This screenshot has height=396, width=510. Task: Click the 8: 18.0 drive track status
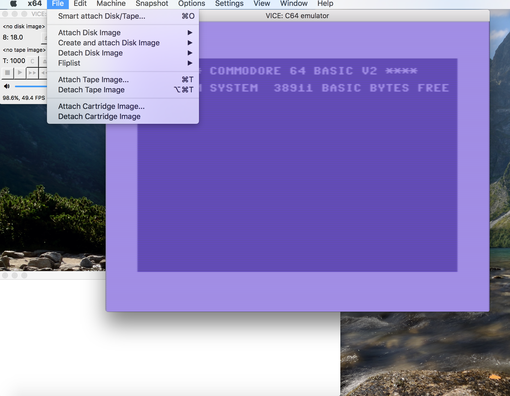[13, 37]
